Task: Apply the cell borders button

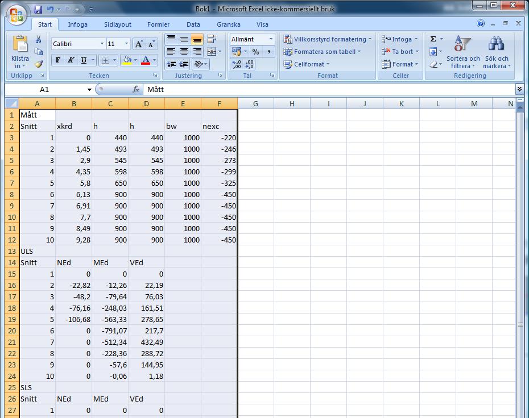Action: (105, 60)
